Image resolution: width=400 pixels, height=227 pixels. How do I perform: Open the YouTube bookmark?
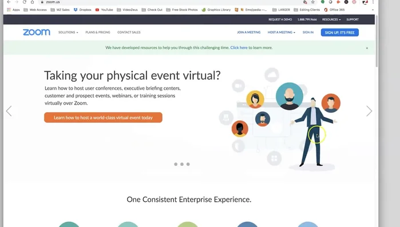coord(104,10)
